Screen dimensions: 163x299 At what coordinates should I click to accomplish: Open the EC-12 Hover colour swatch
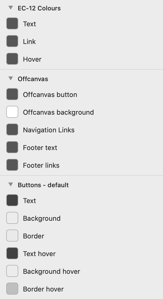12,59
